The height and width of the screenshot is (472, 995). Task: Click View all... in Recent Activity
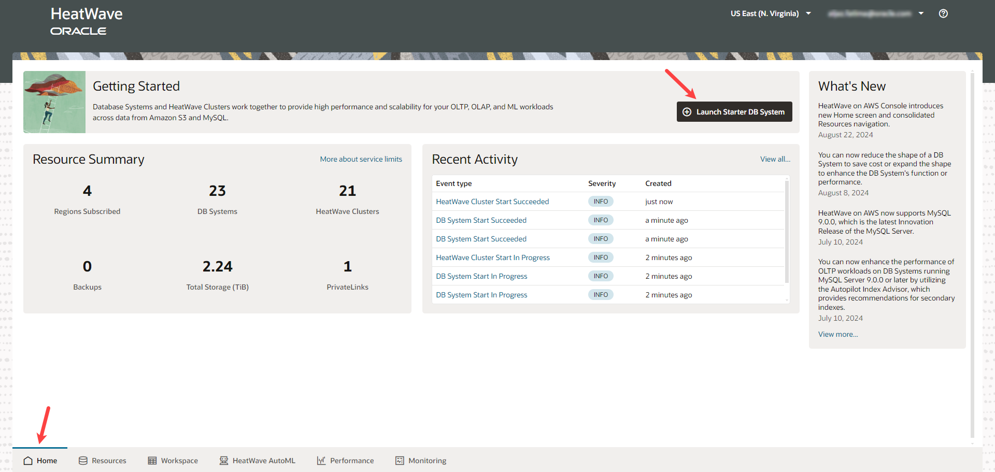(x=775, y=159)
